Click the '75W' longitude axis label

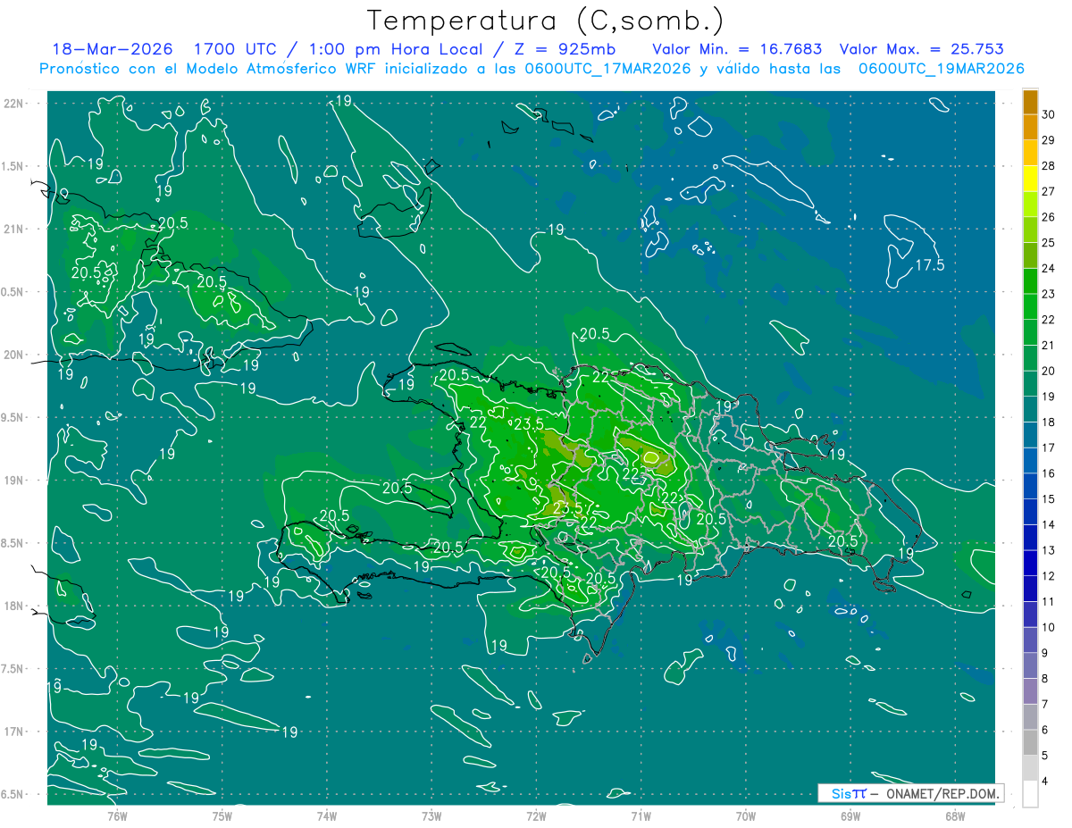tap(222, 815)
